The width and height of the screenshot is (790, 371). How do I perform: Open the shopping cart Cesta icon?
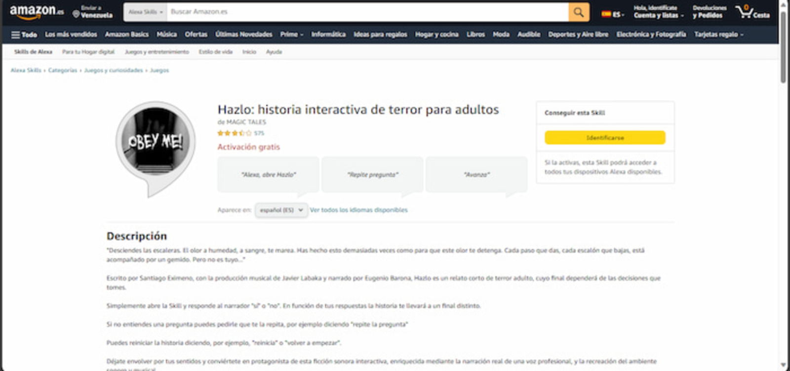(752, 12)
